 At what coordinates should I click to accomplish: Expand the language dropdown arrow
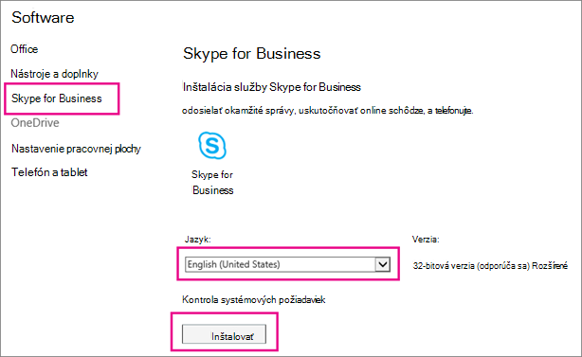(383, 264)
